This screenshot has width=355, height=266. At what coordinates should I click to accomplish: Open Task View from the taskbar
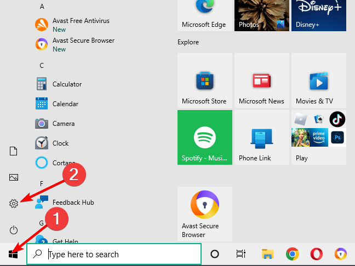pos(241,254)
